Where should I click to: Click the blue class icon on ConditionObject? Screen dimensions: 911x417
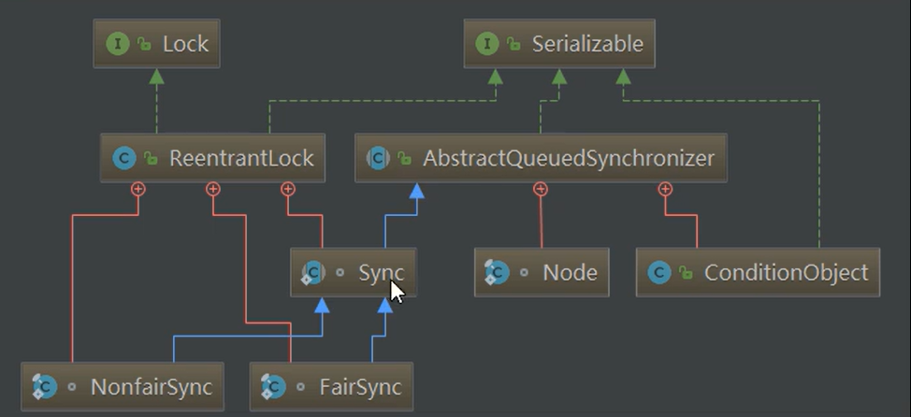tap(659, 272)
